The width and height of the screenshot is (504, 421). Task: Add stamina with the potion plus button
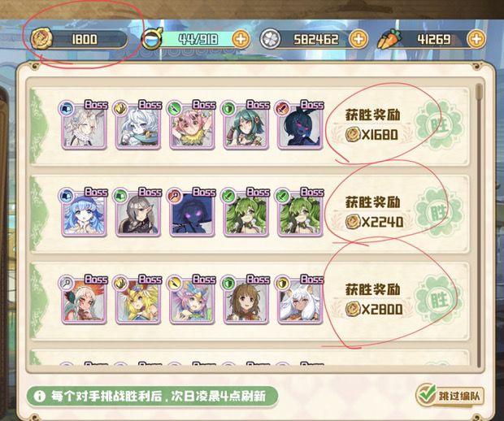[x=241, y=39]
